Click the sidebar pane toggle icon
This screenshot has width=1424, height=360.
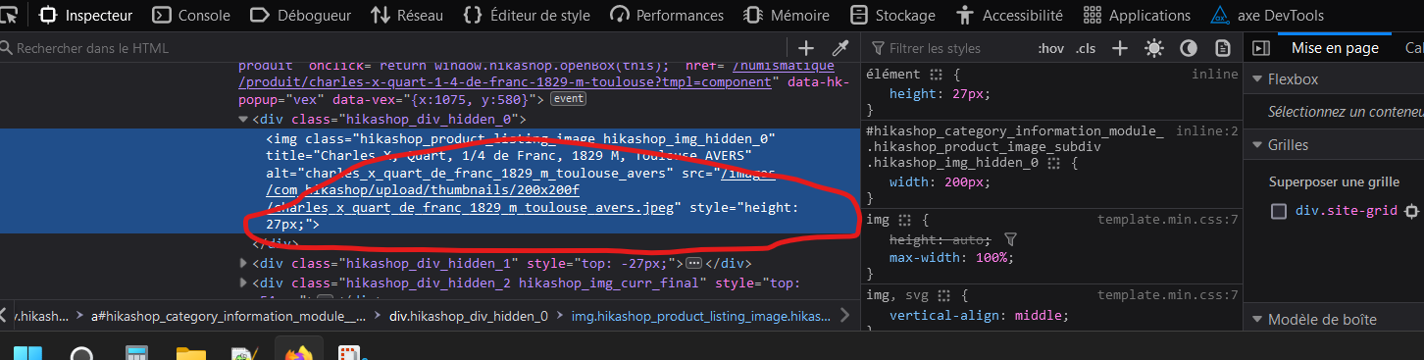pyautogui.click(x=1261, y=48)
